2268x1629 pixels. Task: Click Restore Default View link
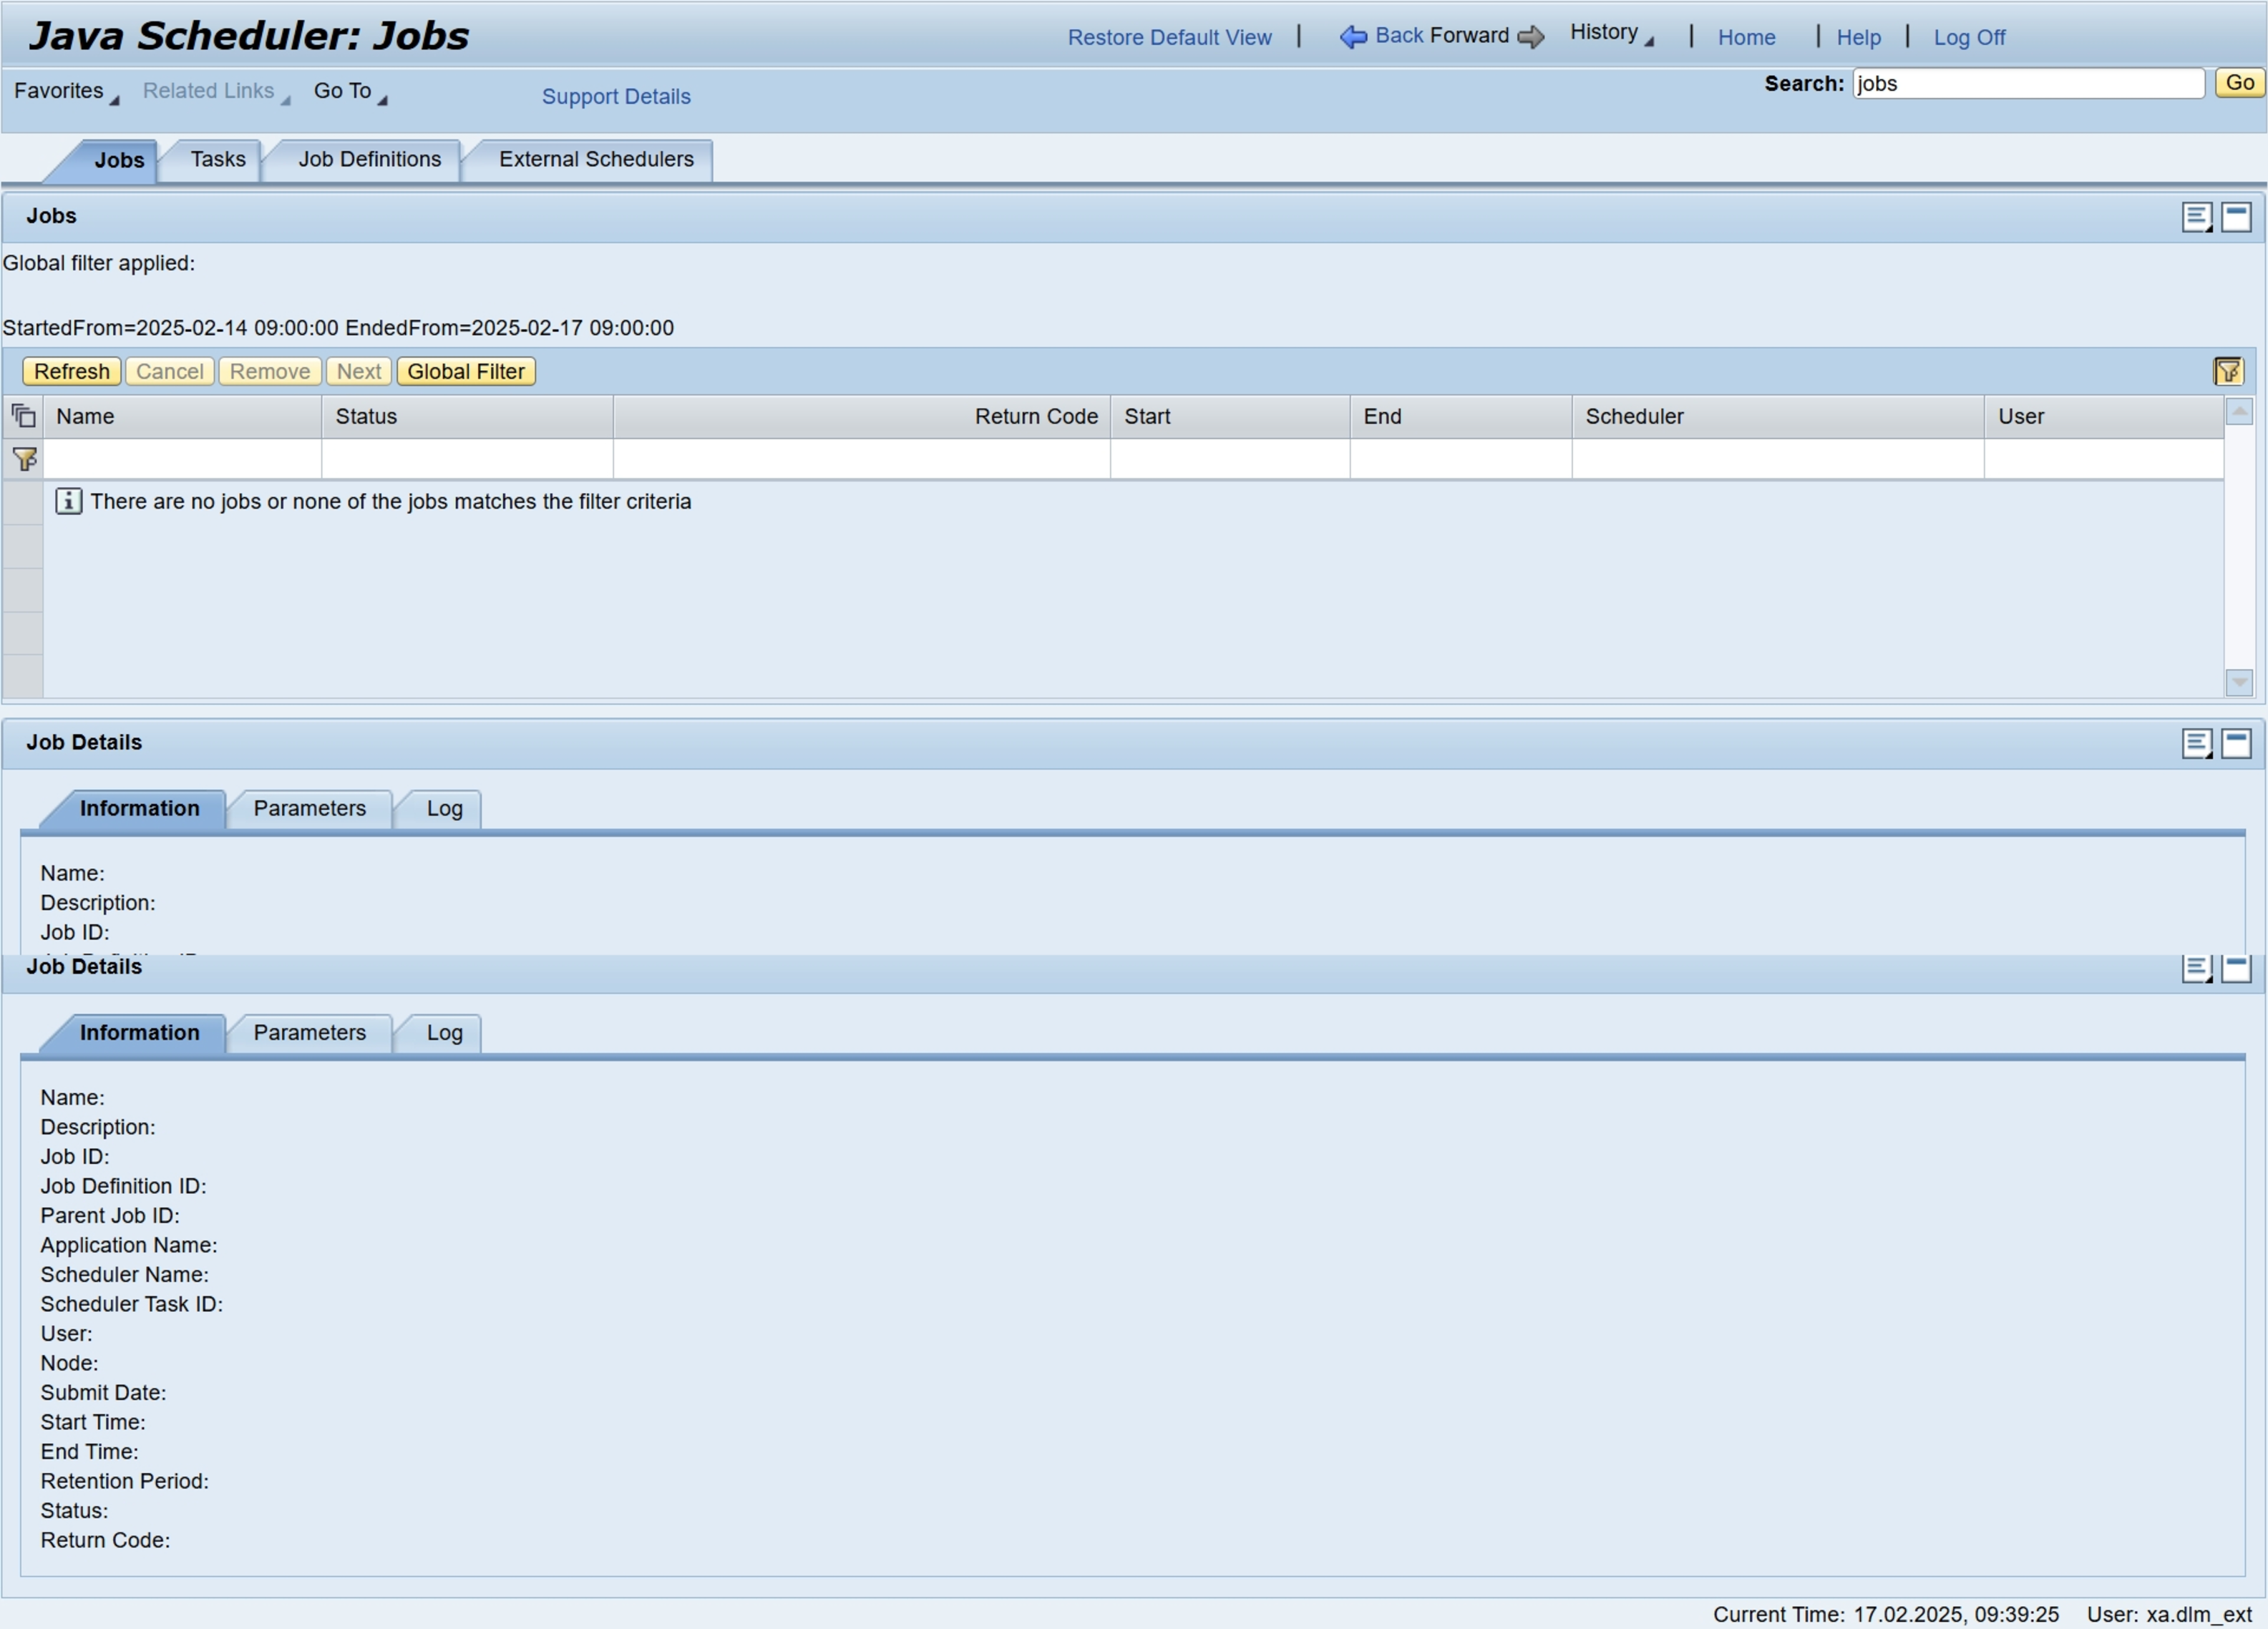tap(1170, 38)
